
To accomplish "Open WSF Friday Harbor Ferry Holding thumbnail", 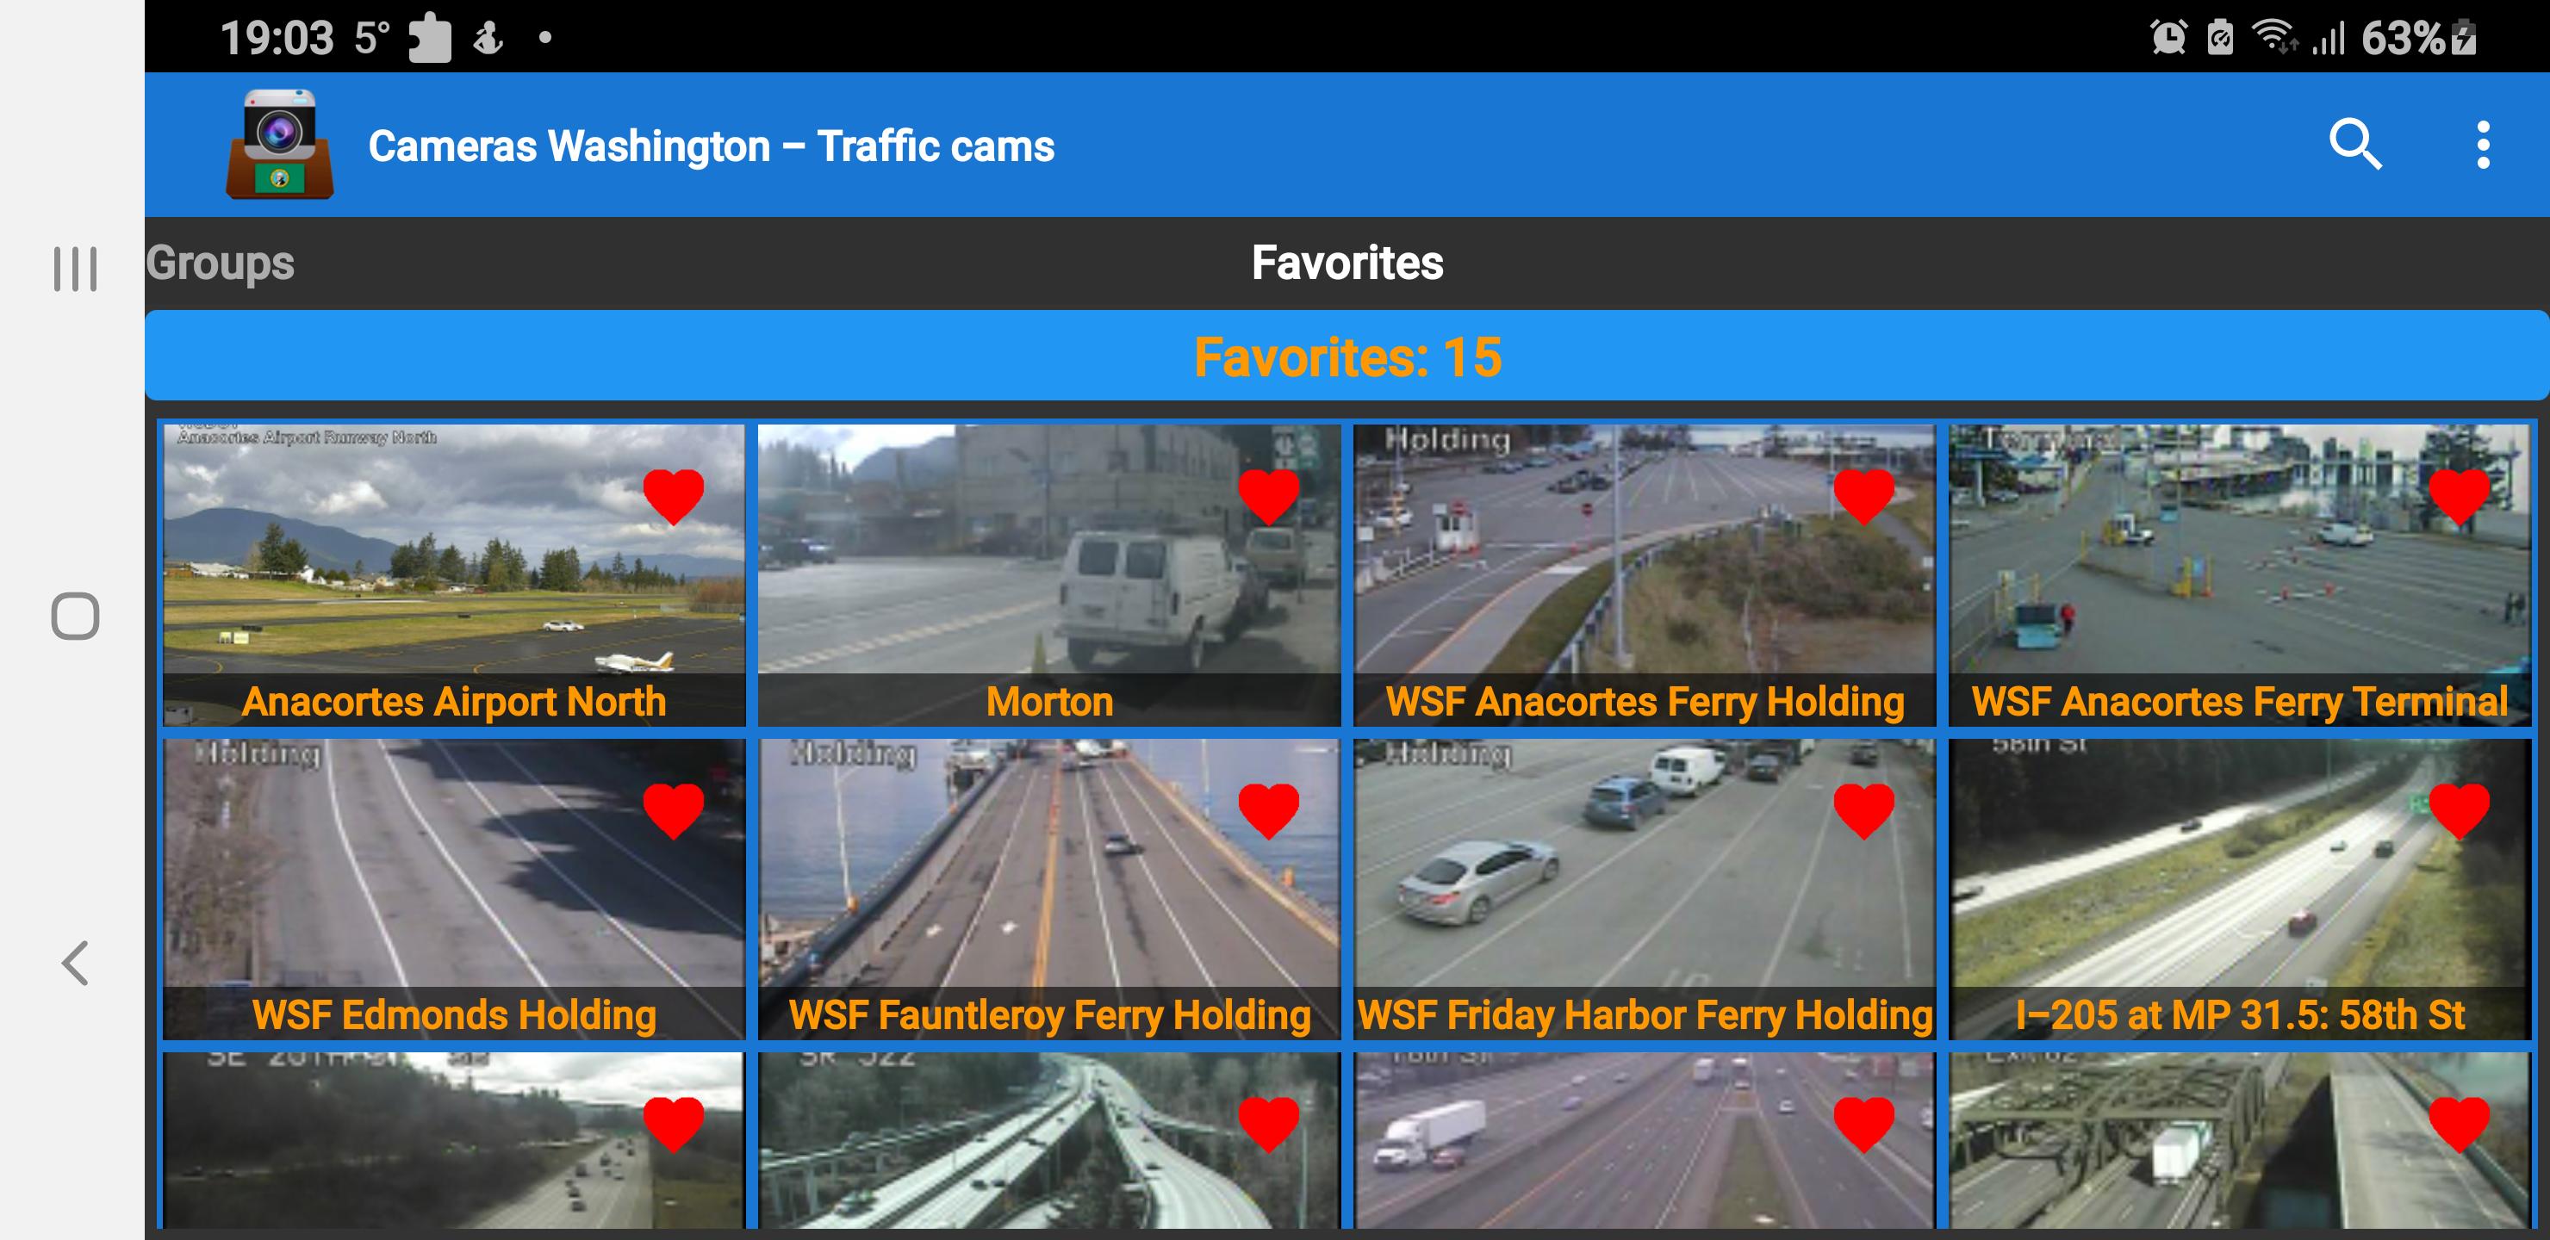I will coord(1645,889).
